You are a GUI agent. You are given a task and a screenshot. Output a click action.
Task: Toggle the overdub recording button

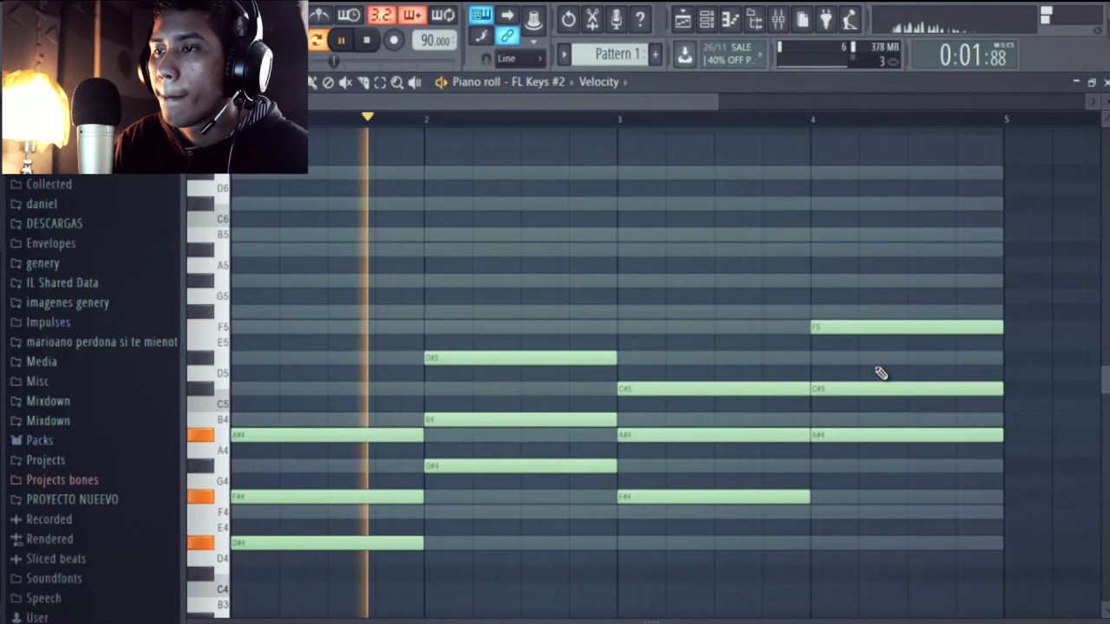412,16
